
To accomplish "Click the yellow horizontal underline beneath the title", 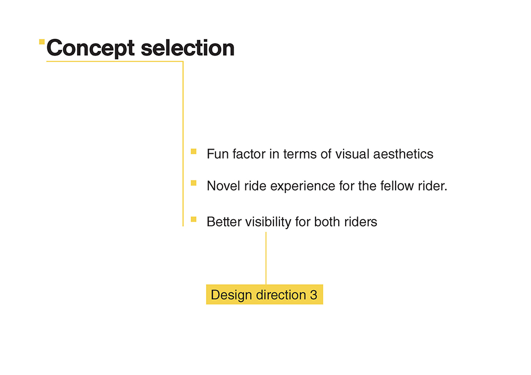I will point(114,62).
